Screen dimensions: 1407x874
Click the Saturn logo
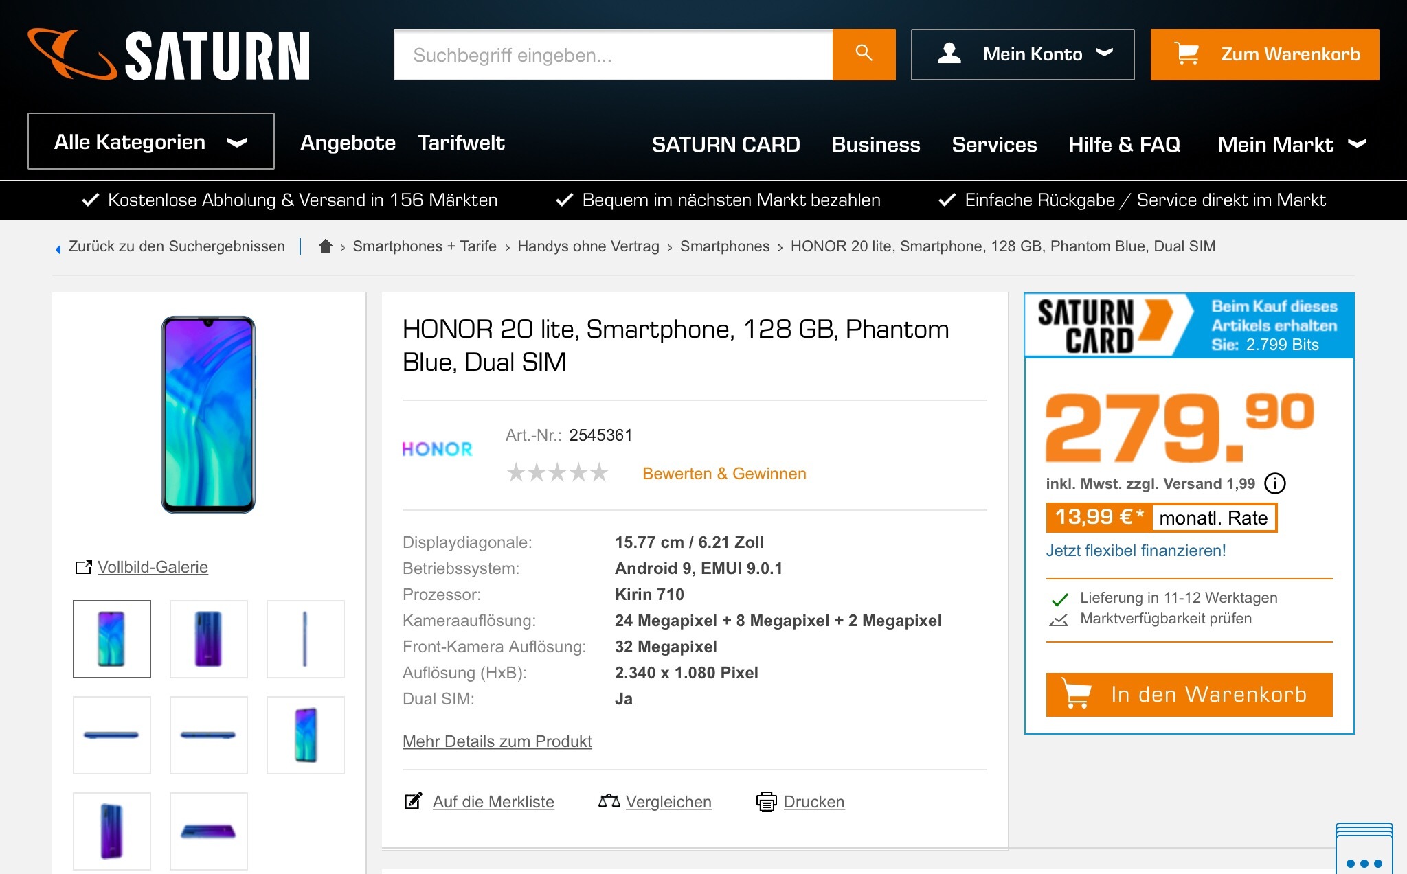[x=168, y=54]
